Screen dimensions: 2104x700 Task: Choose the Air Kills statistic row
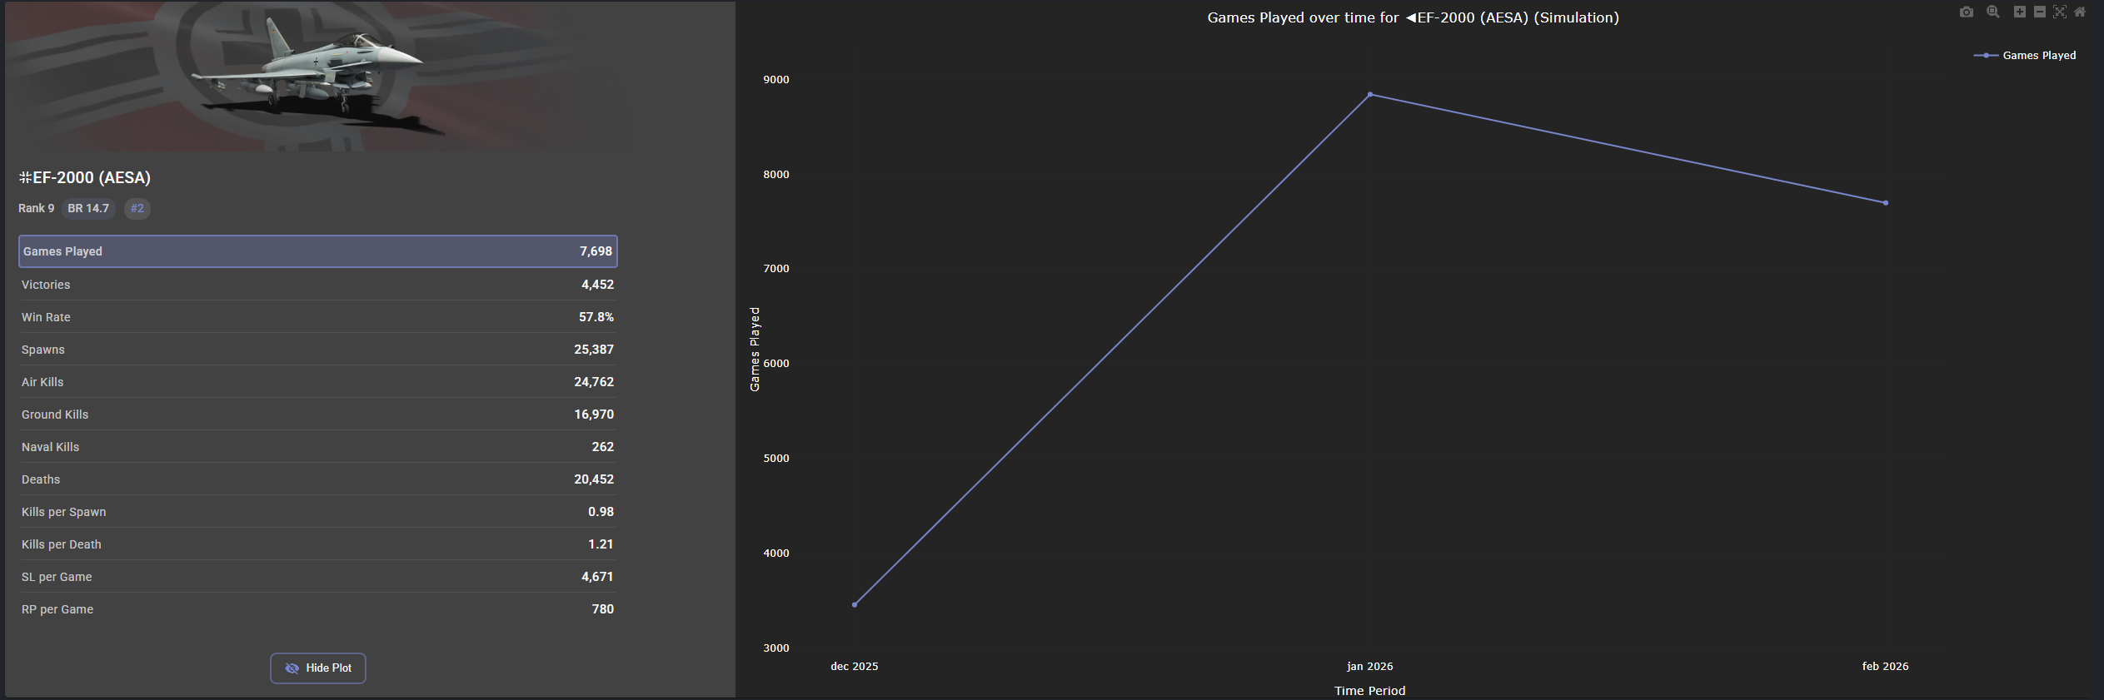(x=317, y=382)
